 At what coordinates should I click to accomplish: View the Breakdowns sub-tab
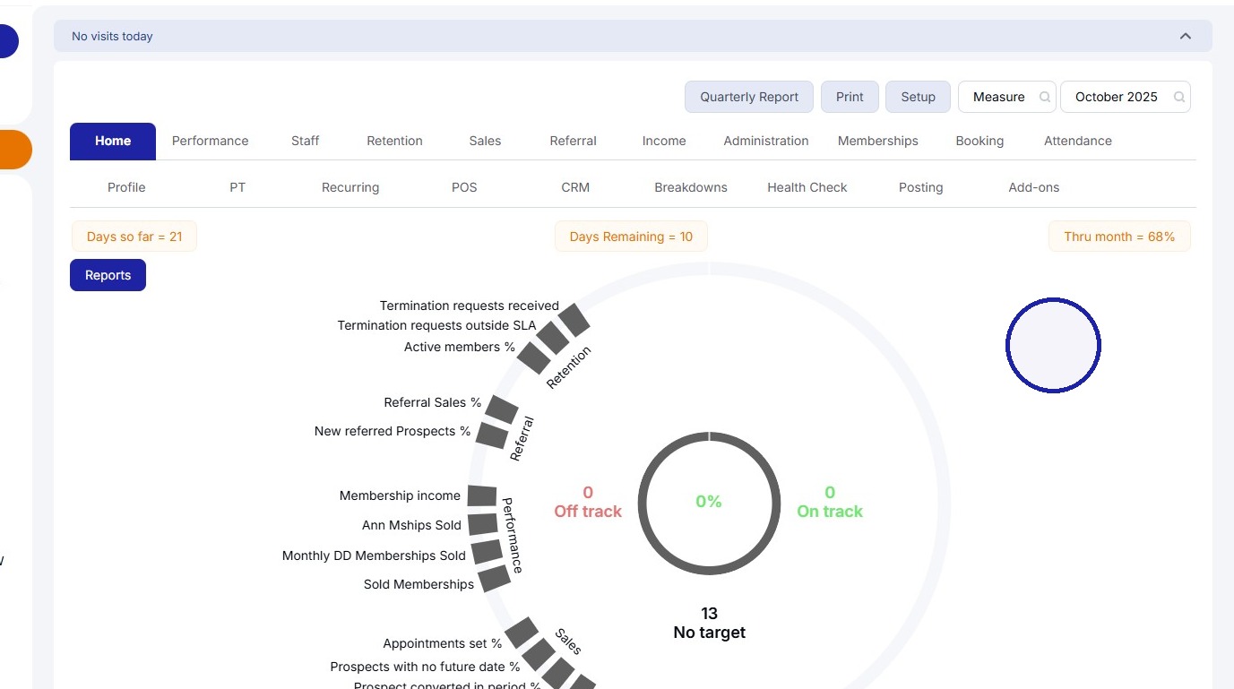coord(691,187)
